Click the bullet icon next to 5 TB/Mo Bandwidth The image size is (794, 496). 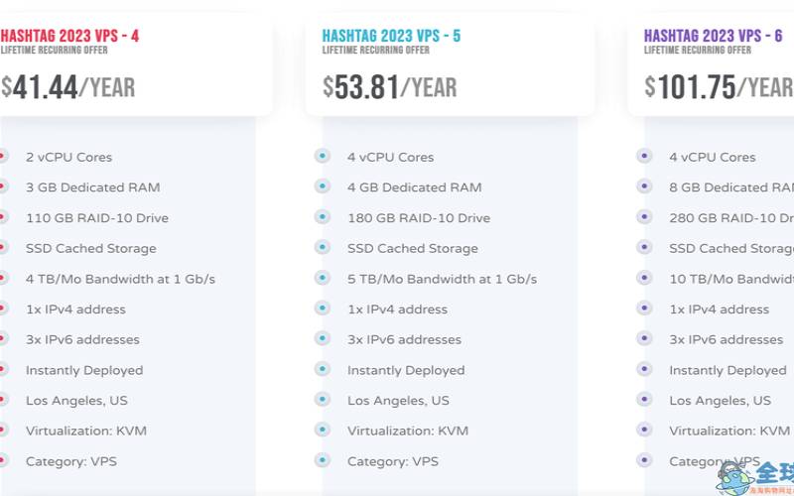(322, 279)
